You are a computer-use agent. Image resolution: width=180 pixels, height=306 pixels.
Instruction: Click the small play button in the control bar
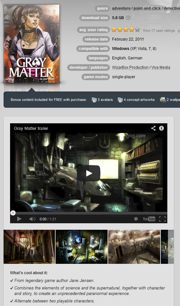(19, 219)
